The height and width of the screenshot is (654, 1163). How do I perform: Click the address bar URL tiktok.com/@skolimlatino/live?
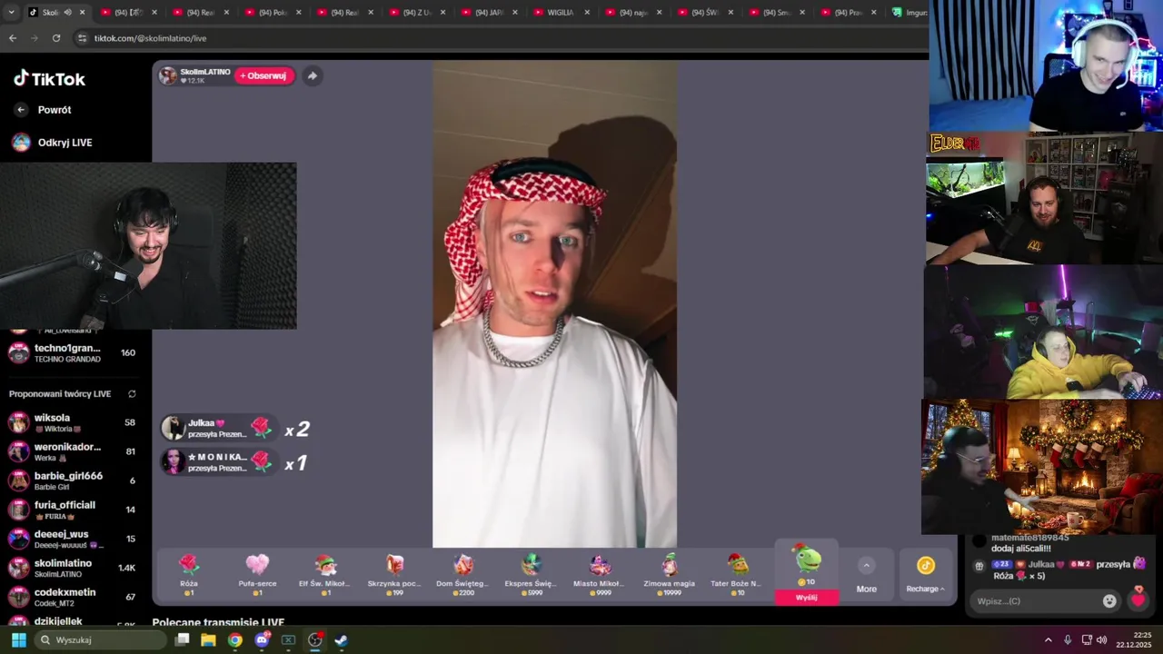[150, 38]
